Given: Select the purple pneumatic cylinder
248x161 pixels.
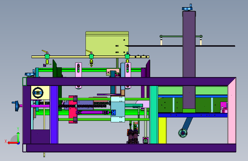Looking at the screenshot, I should coord(93,113).
